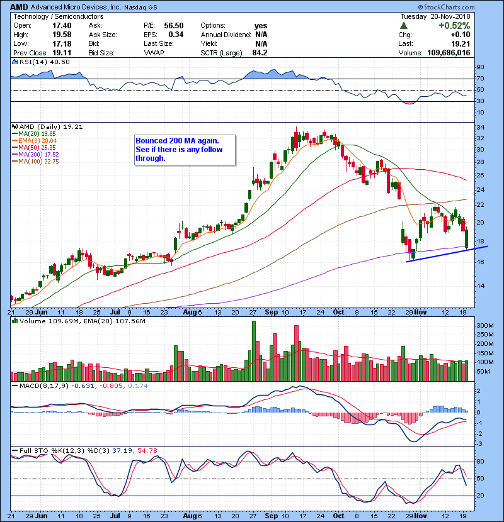Select the EPS value 0.34
The image size is (504, 522).
tap(176, 35)
